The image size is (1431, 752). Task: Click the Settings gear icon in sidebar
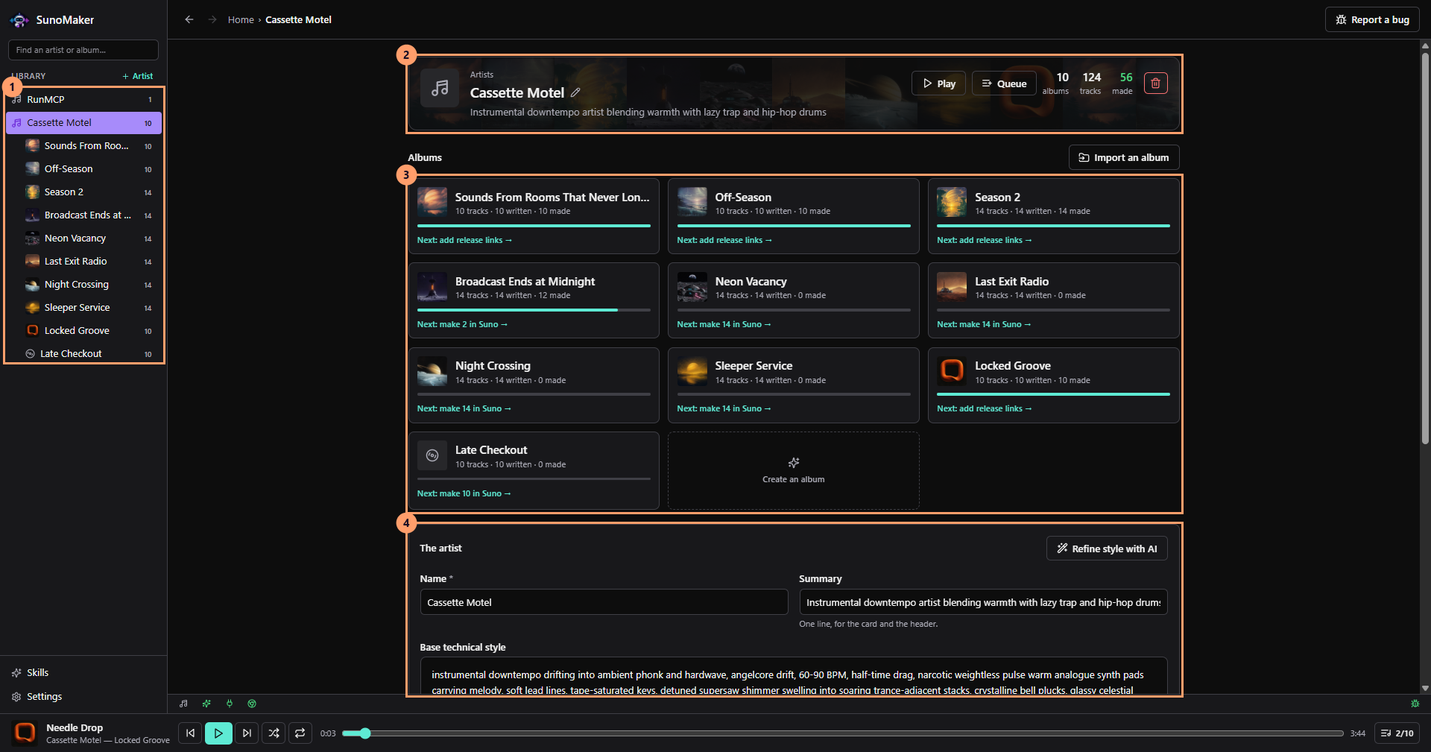point(16,697)
